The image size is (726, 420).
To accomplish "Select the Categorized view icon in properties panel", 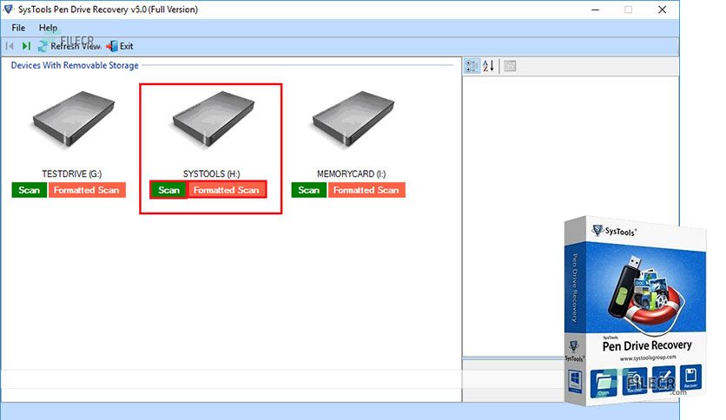I will pos(472,66).
